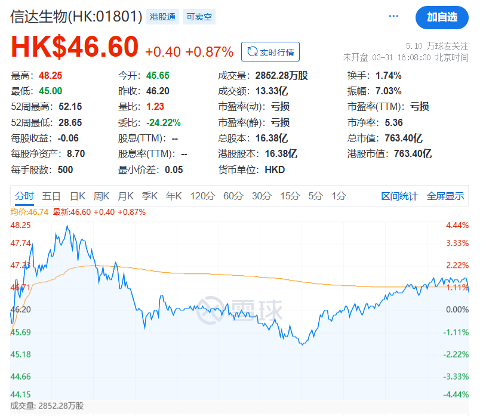
Task: Click the 今开 value 45.65
Action: coord(158,76)
